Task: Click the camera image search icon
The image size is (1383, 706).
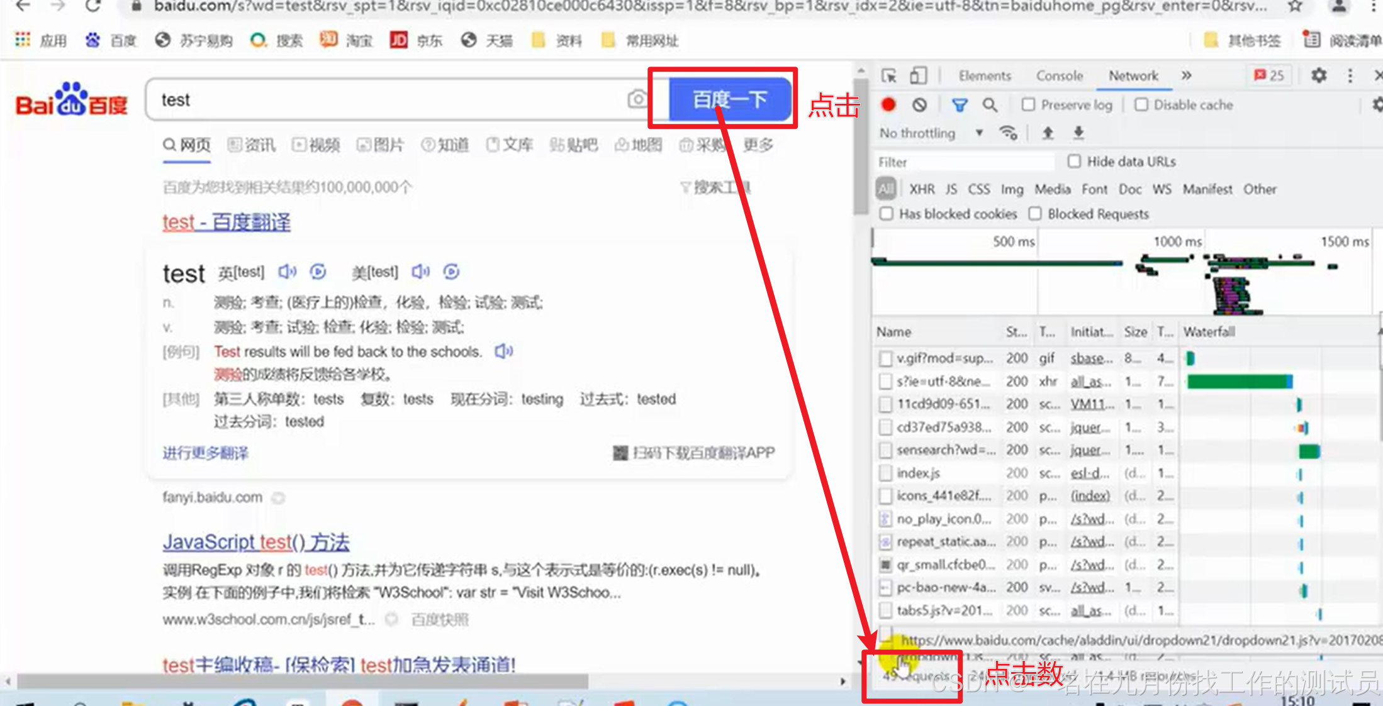Action: 637,99
